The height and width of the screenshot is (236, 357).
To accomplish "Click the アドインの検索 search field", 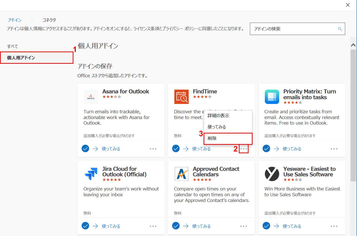I will coord(298,29).
